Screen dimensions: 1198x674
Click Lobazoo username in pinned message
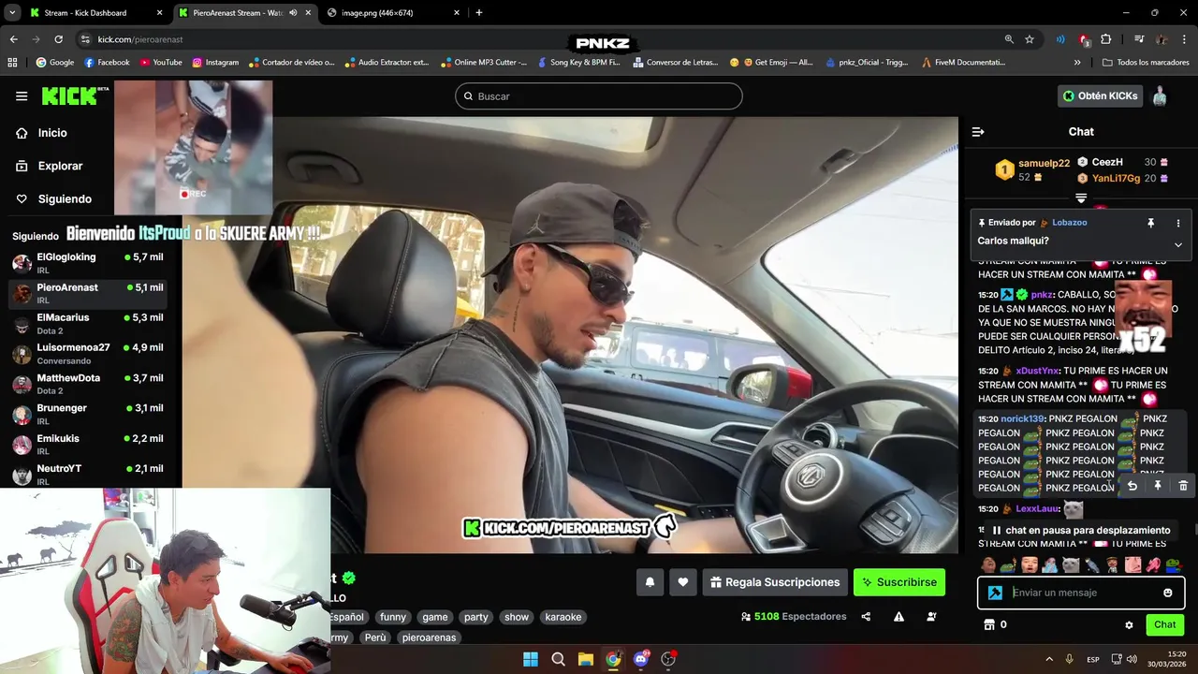coord(1070,223)
